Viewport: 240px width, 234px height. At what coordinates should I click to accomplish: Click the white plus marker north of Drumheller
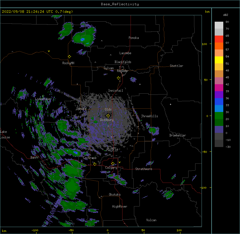point(170,104)
